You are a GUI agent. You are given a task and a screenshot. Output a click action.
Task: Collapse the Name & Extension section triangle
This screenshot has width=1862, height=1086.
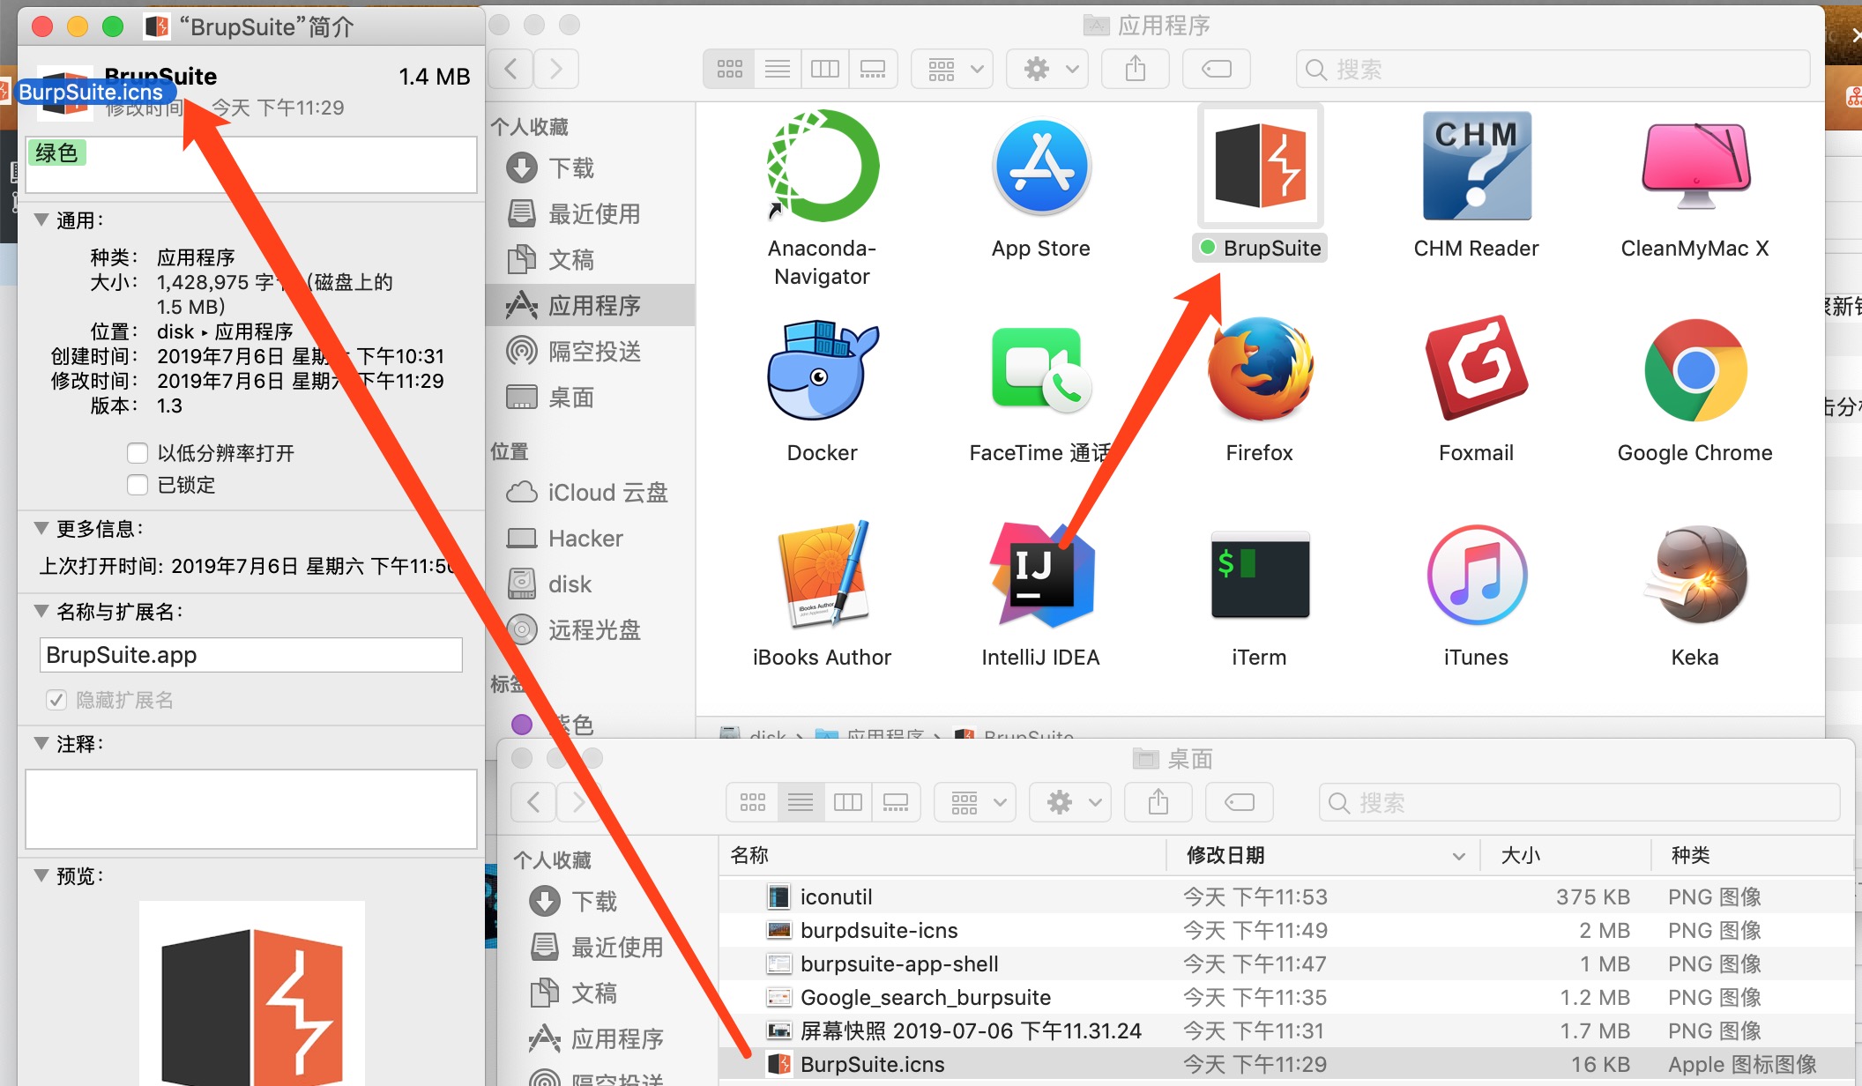41,611
